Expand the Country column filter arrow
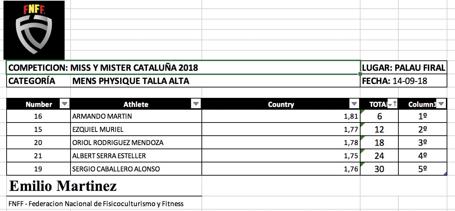455x211 pixels. click(x=354, y=104)
